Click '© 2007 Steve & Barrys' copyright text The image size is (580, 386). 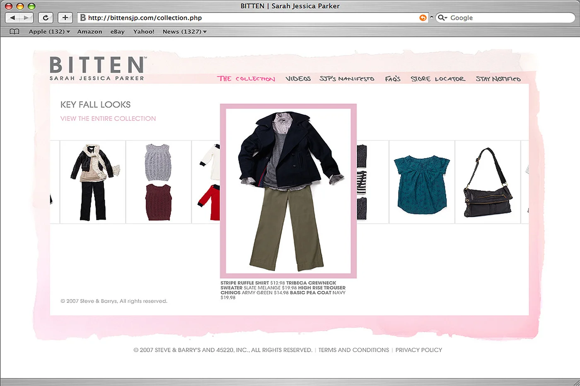point(114,301)
